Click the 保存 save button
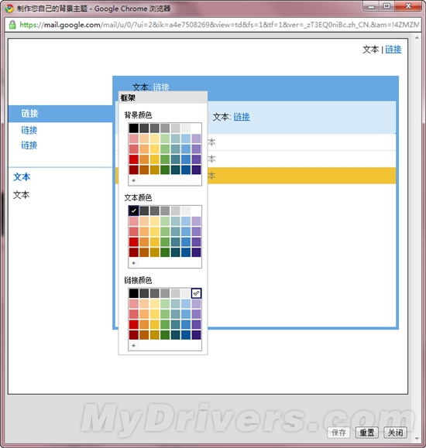This screenshot has width=426, height=448. pyautogui.click(x=338, y=433)
